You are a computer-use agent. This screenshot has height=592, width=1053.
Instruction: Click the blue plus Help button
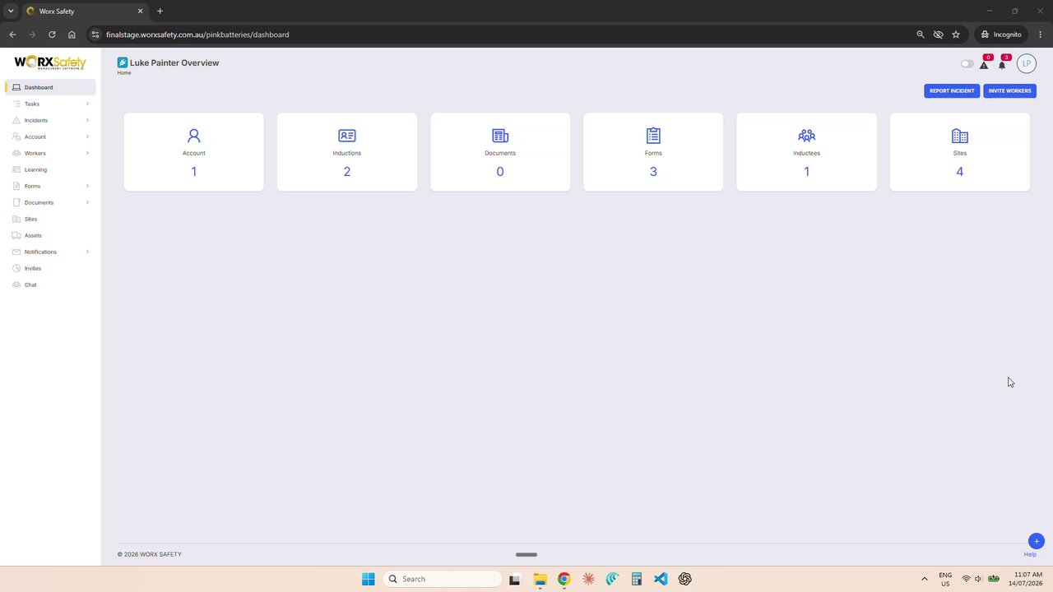tap(1037, 541)
